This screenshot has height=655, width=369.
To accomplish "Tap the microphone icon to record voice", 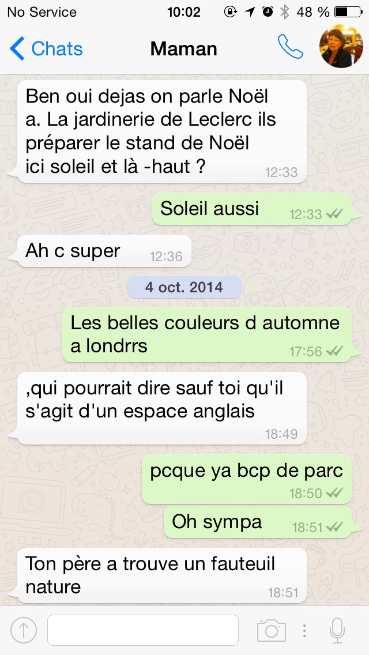I will (337, 630).
